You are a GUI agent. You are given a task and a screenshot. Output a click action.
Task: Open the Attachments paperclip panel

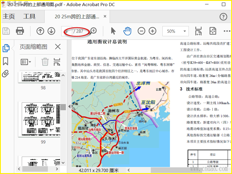pos(6,74)
